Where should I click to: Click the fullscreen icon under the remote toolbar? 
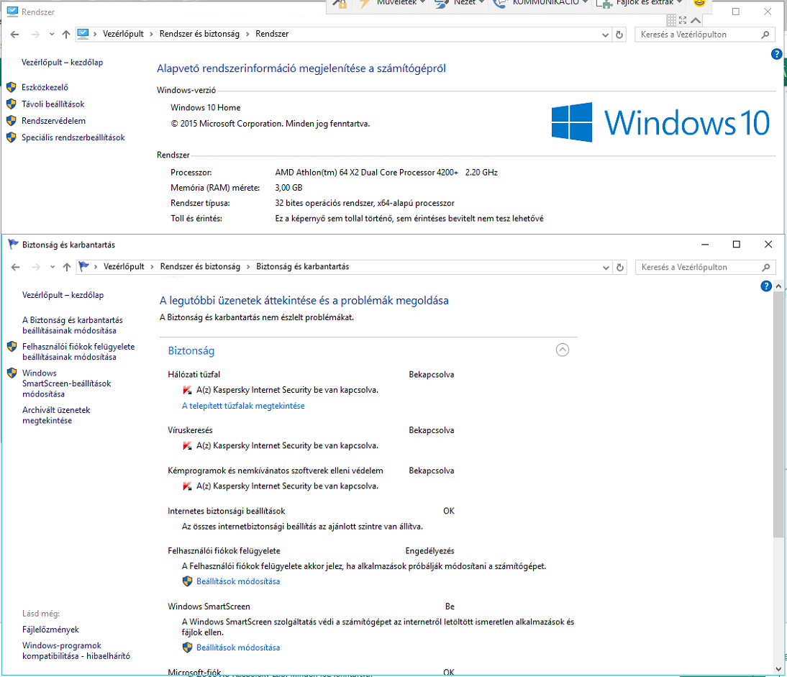coord(683,21)
